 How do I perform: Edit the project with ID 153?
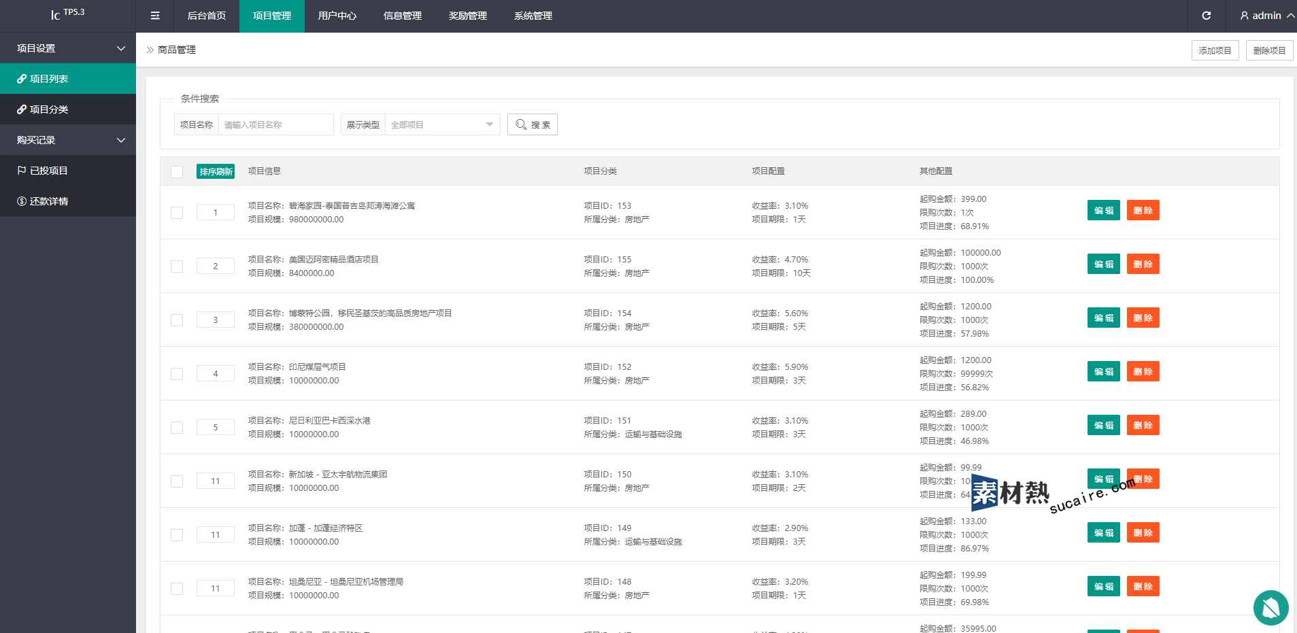click(x=1103, y=210)
